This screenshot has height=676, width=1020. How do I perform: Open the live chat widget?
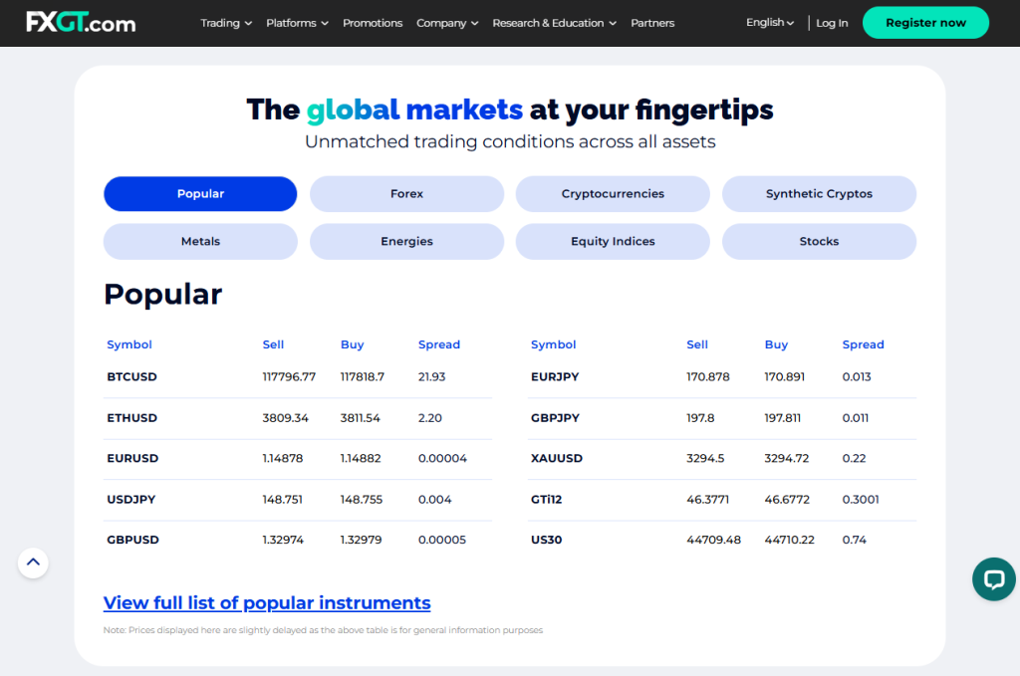(993, 578)
